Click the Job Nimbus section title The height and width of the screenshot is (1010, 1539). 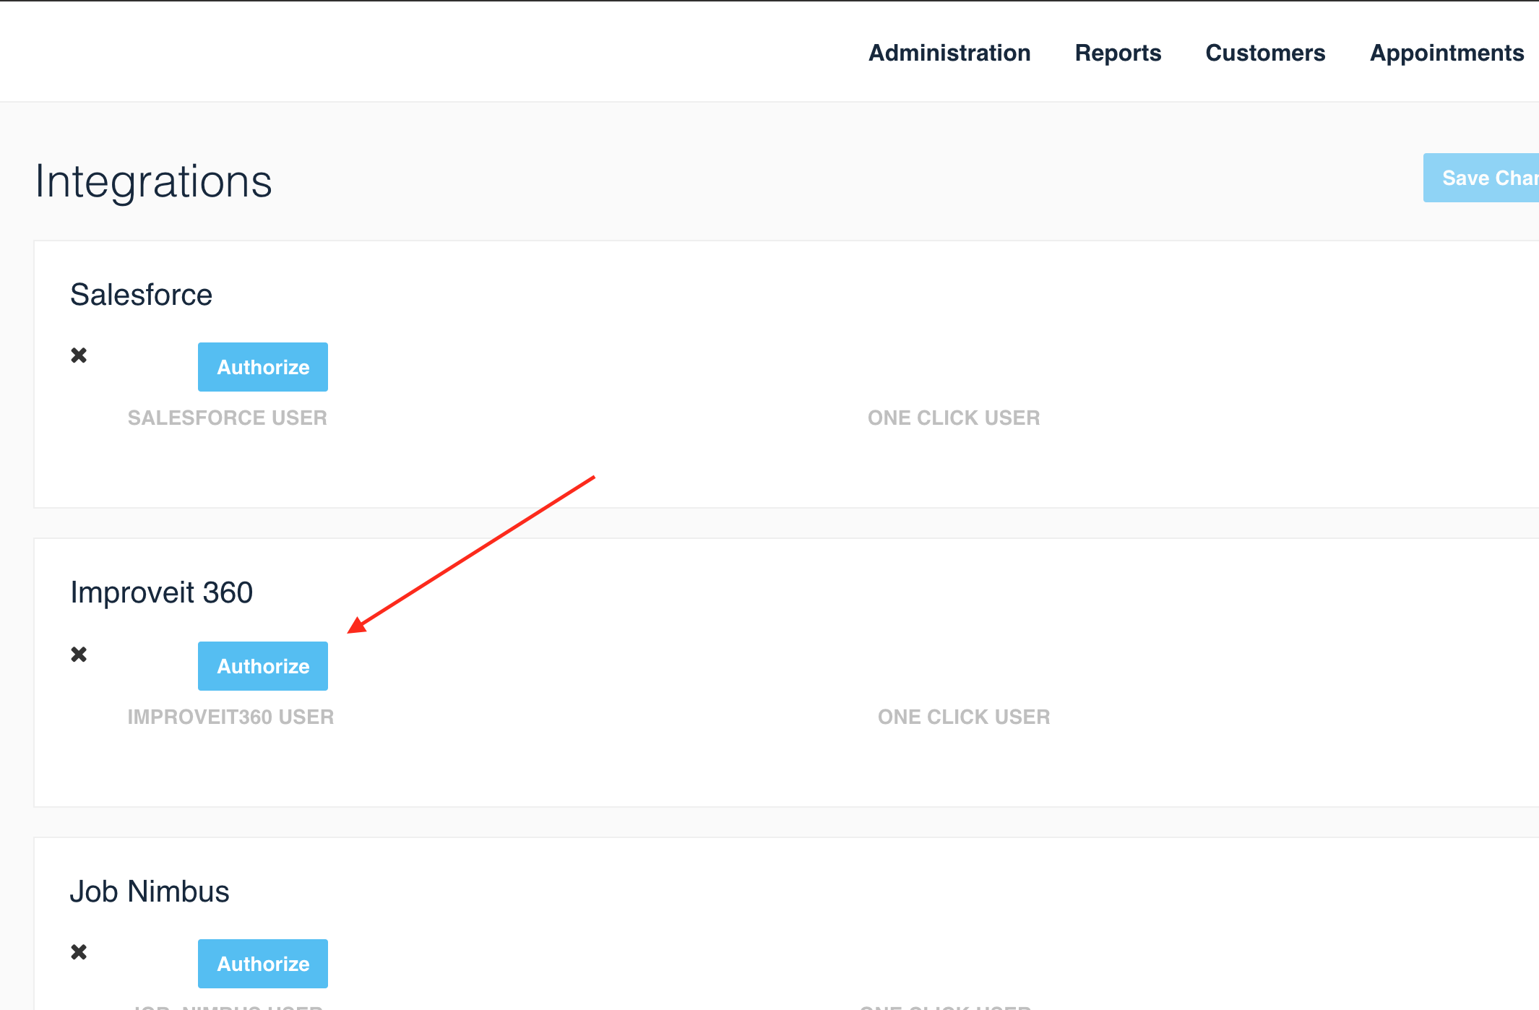[150, 892]
